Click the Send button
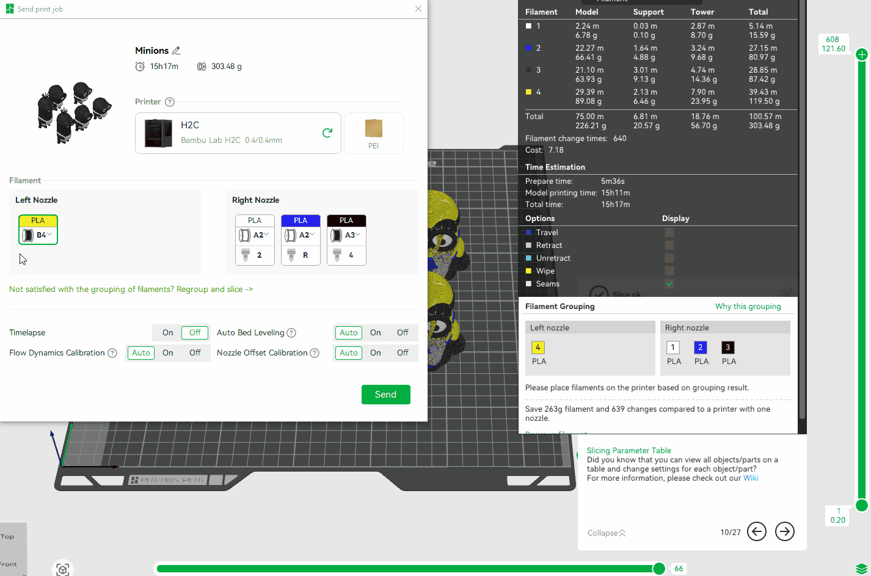The height and width of the screenshot is (576, 871). [385, 395]
